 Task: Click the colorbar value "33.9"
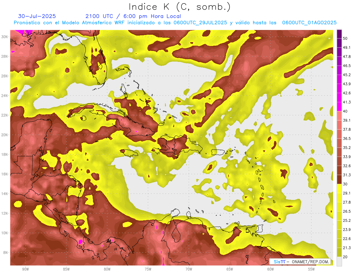[347, 157]
